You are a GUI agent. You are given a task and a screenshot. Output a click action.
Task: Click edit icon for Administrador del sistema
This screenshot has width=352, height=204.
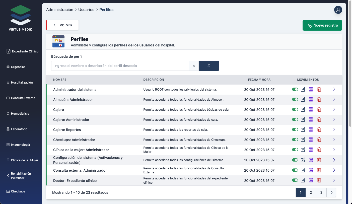(303, 90)
